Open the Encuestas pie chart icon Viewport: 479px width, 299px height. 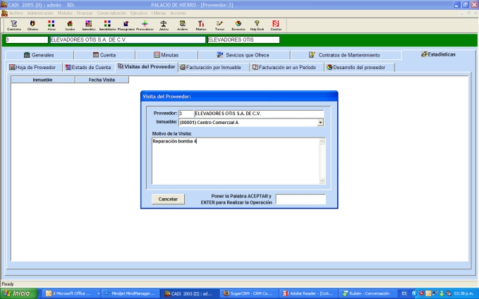[x=238, y=25]
